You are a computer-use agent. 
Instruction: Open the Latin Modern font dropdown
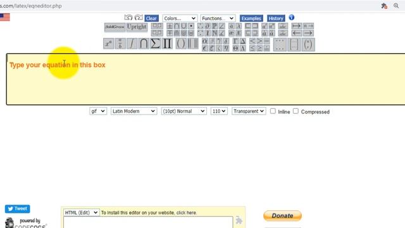pyautogui.click(x=134, y=111)
